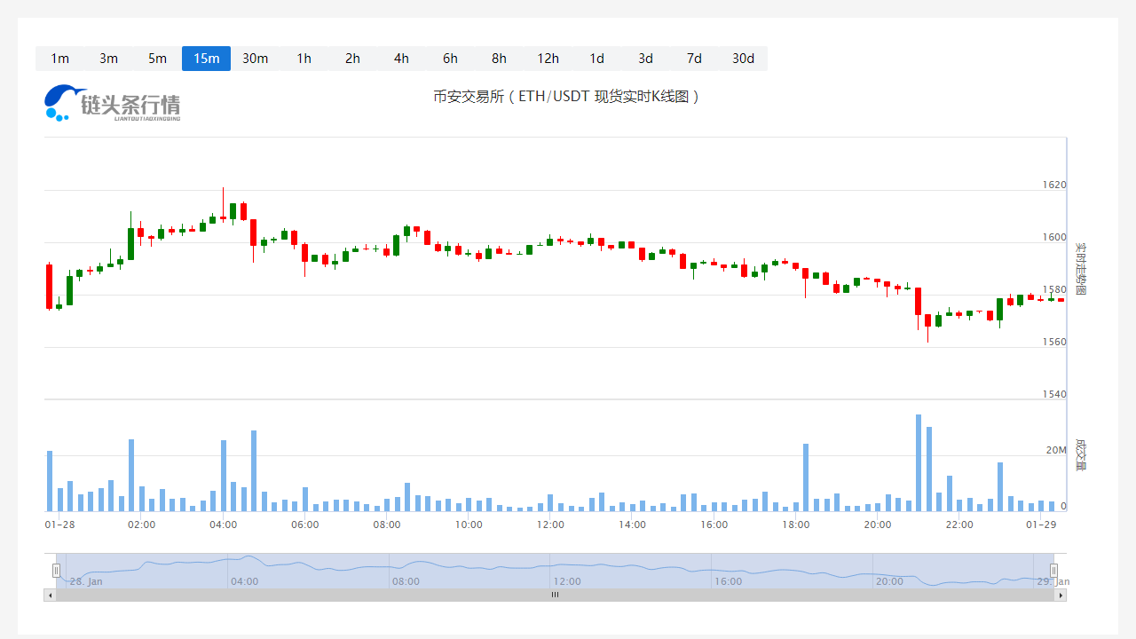Select the 4h interval tab
Image resolution: width=1136 pixels, height=639 pixels.
click(401, 59)
